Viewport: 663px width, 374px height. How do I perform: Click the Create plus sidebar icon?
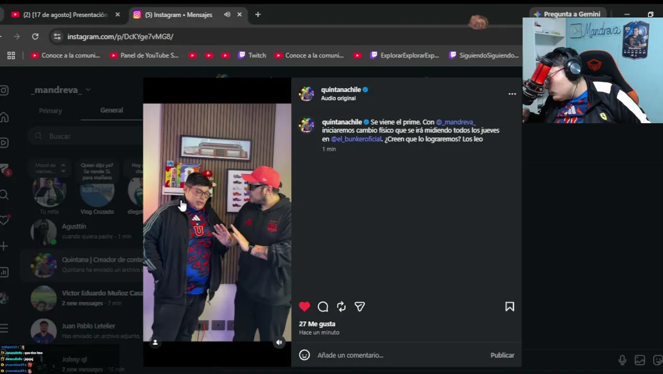[4, 246]
